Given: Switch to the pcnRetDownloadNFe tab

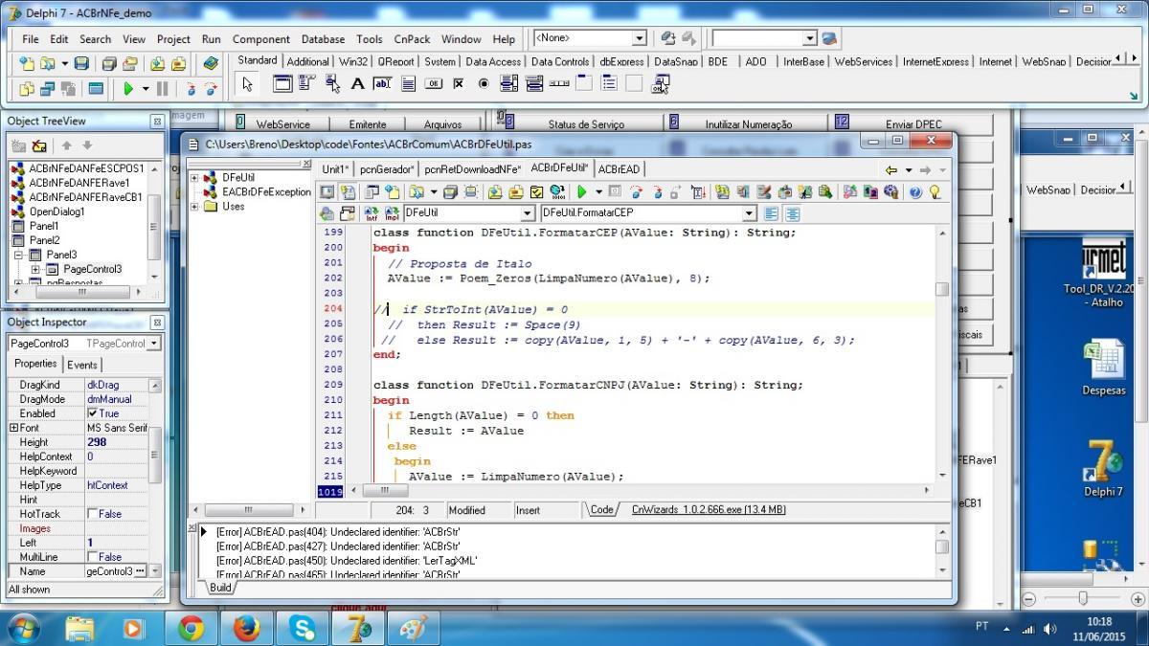Looking at the screenshot, I should click(x=472, y=169).
